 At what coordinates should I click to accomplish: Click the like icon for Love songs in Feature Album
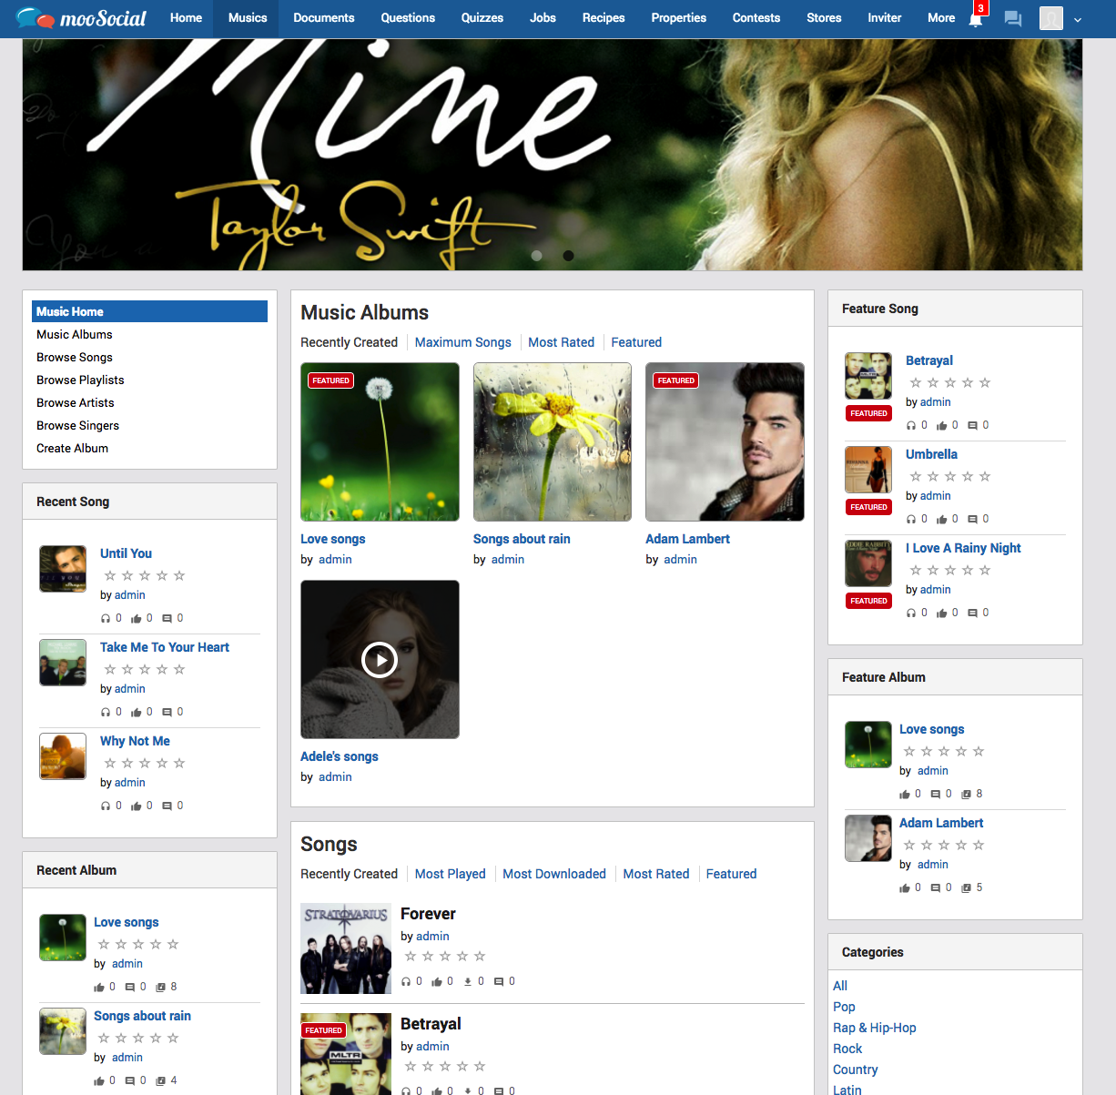click(x=905, y=795)
